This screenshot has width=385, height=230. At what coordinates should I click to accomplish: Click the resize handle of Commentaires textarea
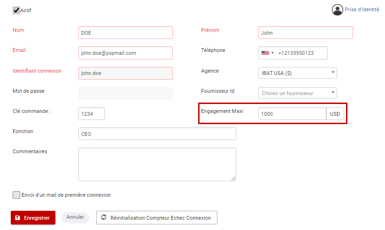point(233,178)
